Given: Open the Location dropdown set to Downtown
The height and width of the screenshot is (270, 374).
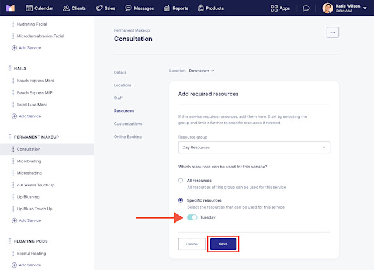Looking at the screenshot, I should coord(202,71).
